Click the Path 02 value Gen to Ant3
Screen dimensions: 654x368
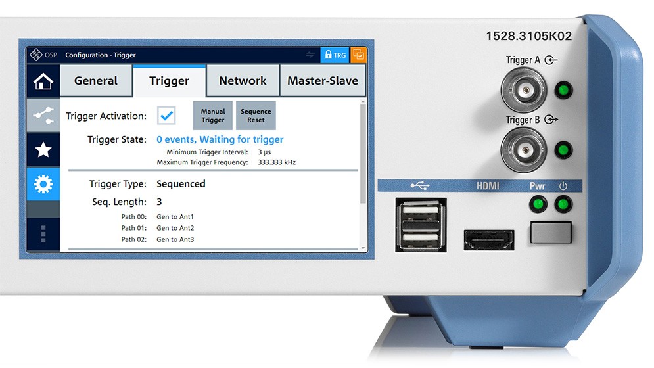175,239
